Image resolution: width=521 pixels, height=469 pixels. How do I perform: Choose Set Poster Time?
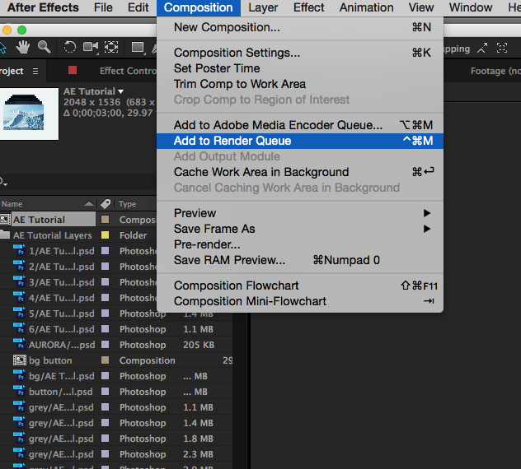(x=300, y=68)
